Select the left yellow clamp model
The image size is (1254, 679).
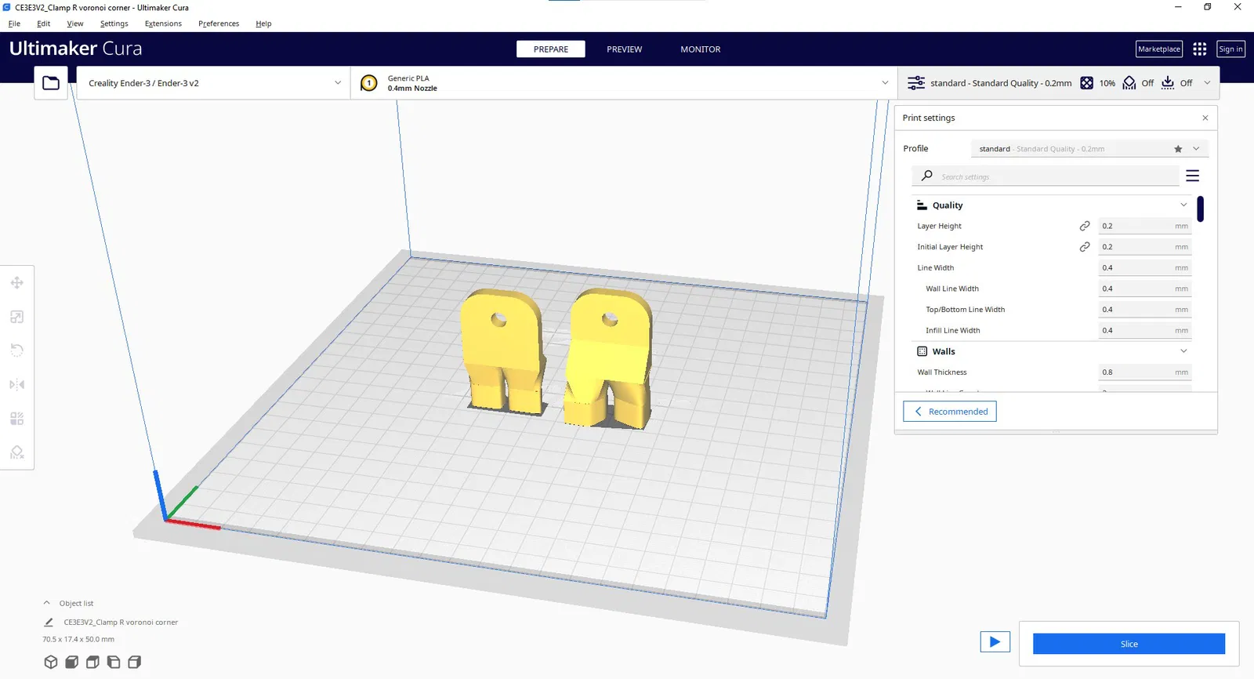click(x=503, y=350)
